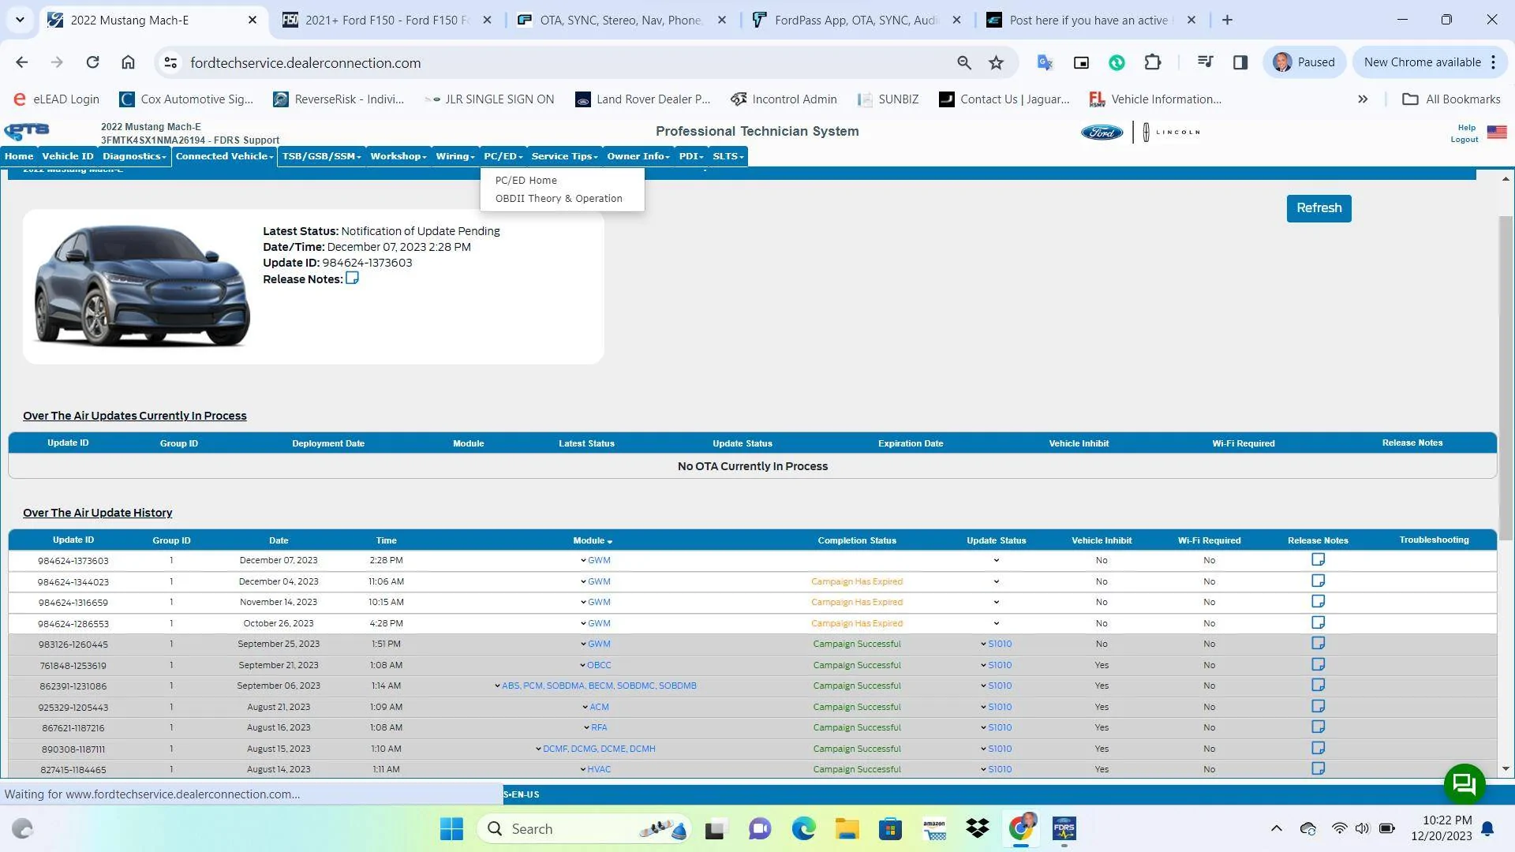Open the Service Tips dropdown menu
The image size is (1515, 852).
tap(564, 156)
